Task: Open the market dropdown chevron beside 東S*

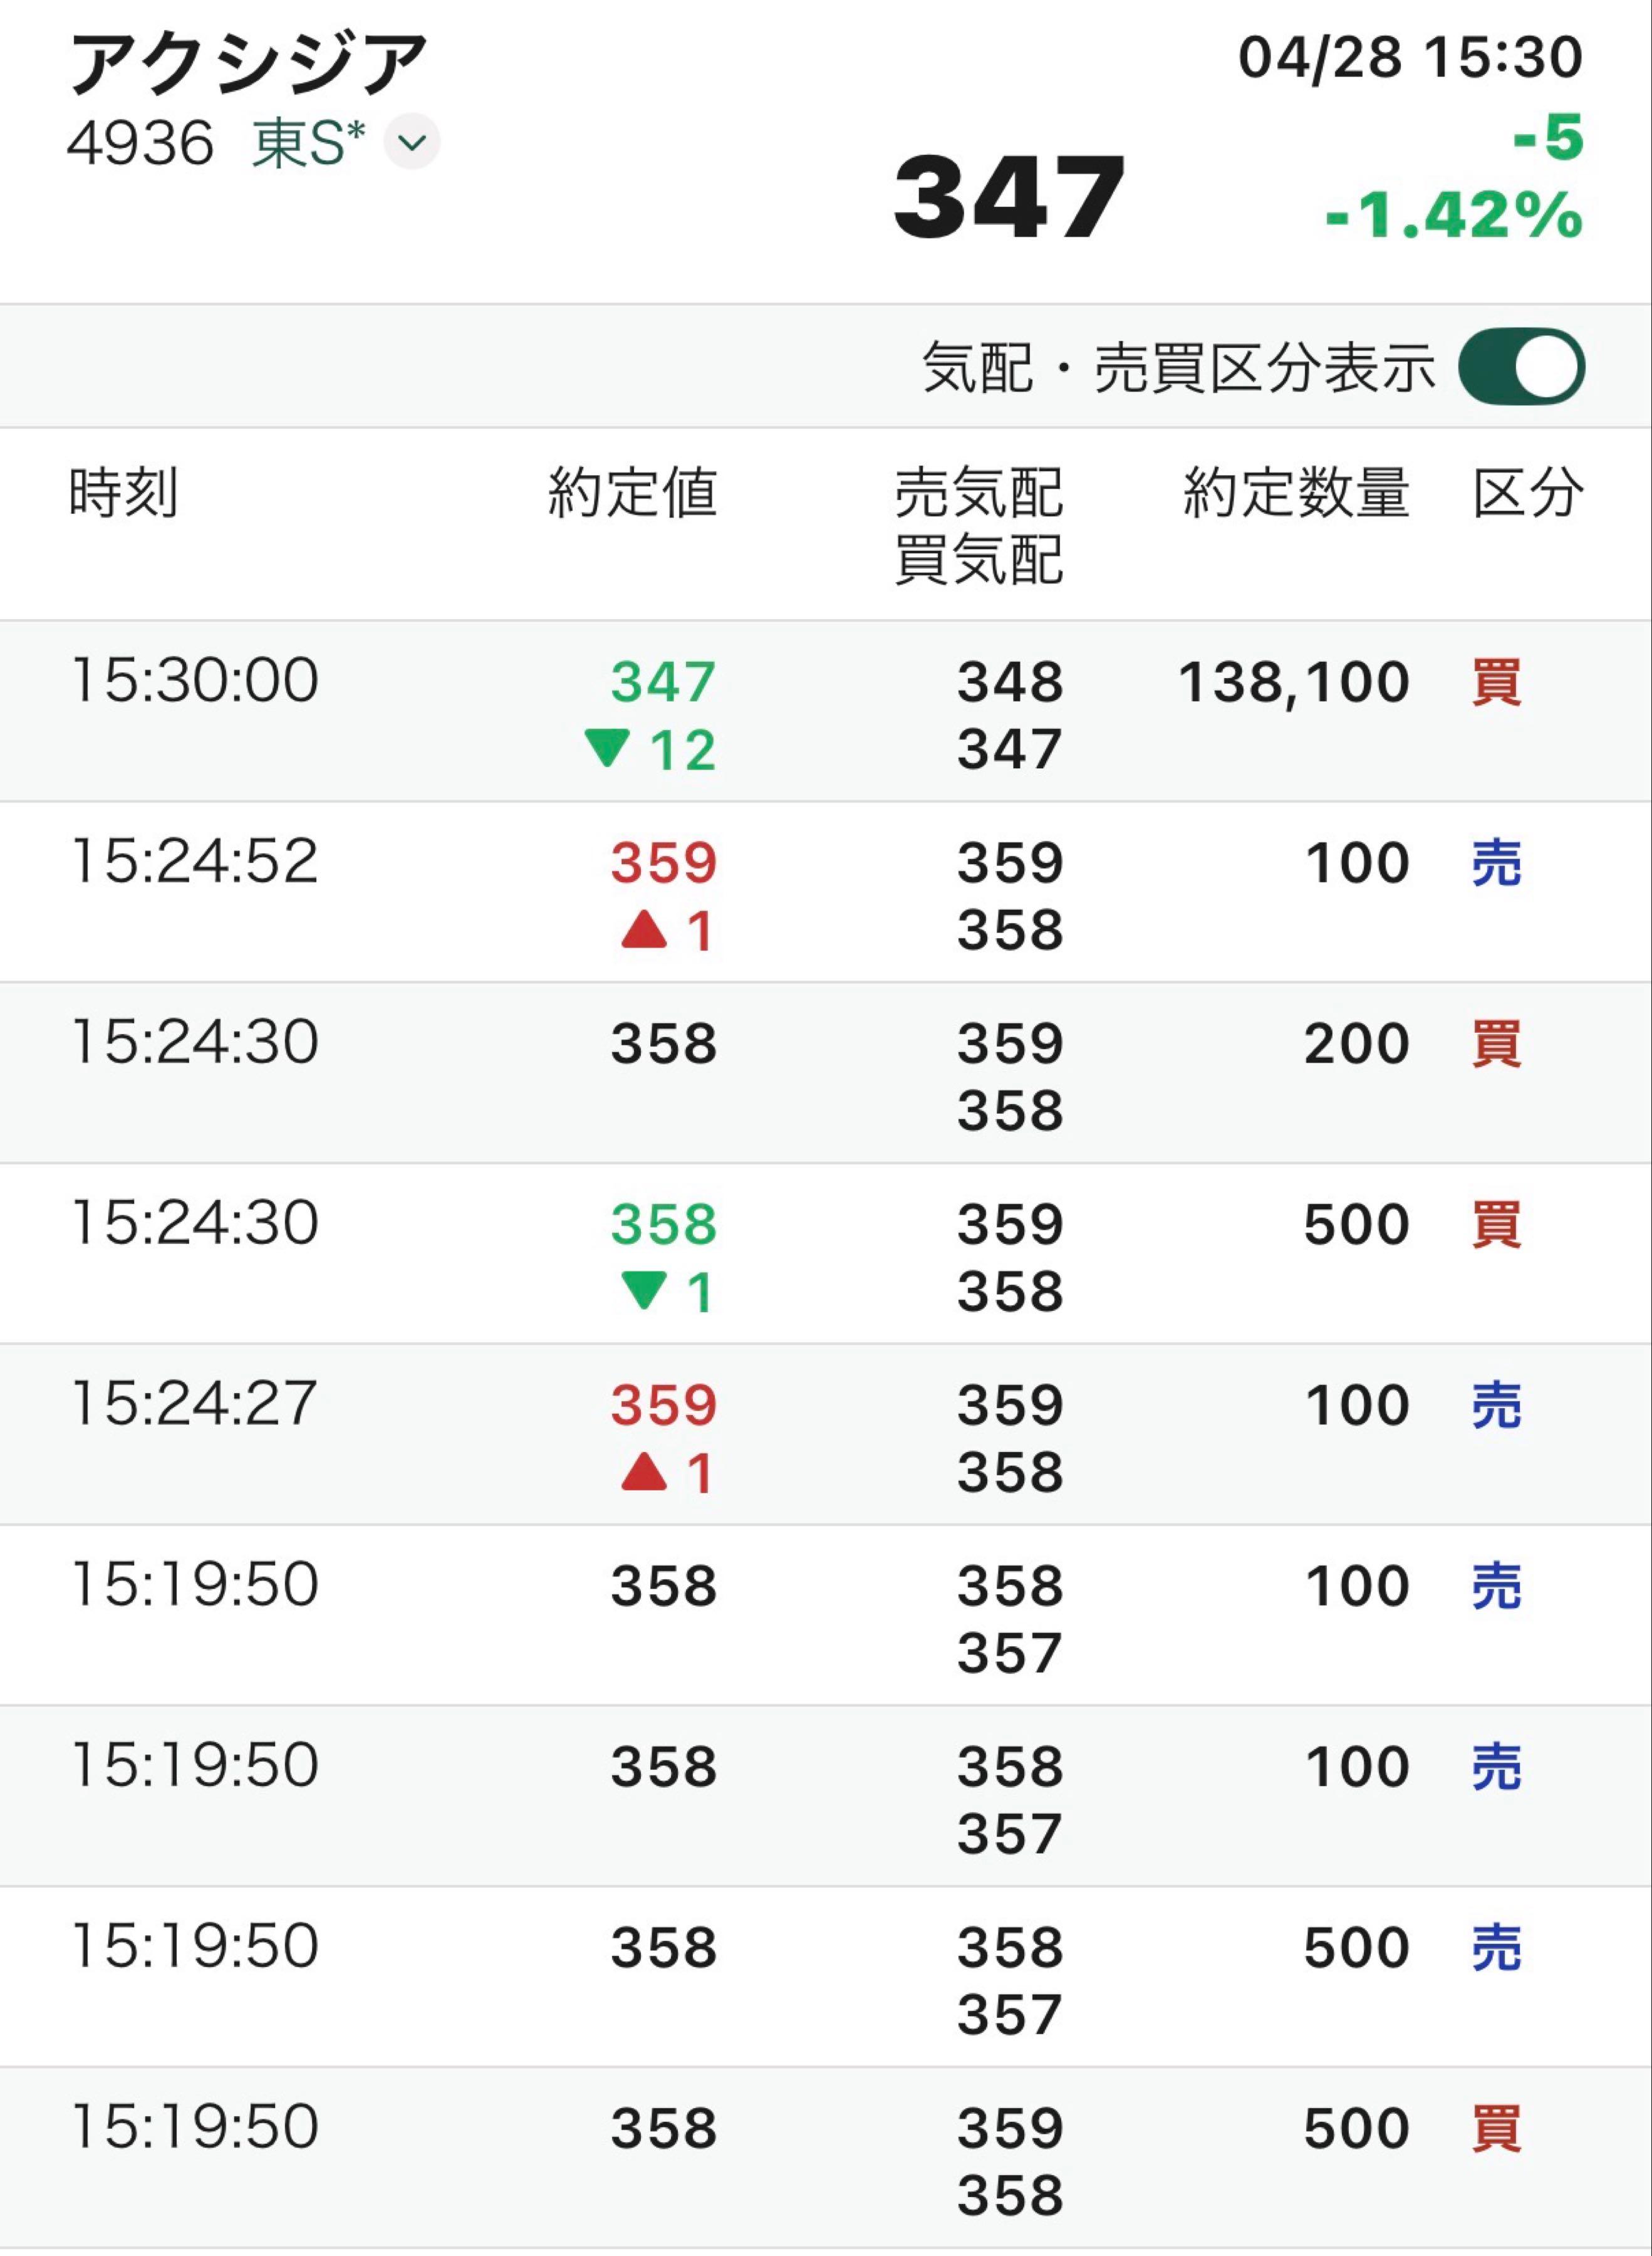Action: (x=412, y=142)
